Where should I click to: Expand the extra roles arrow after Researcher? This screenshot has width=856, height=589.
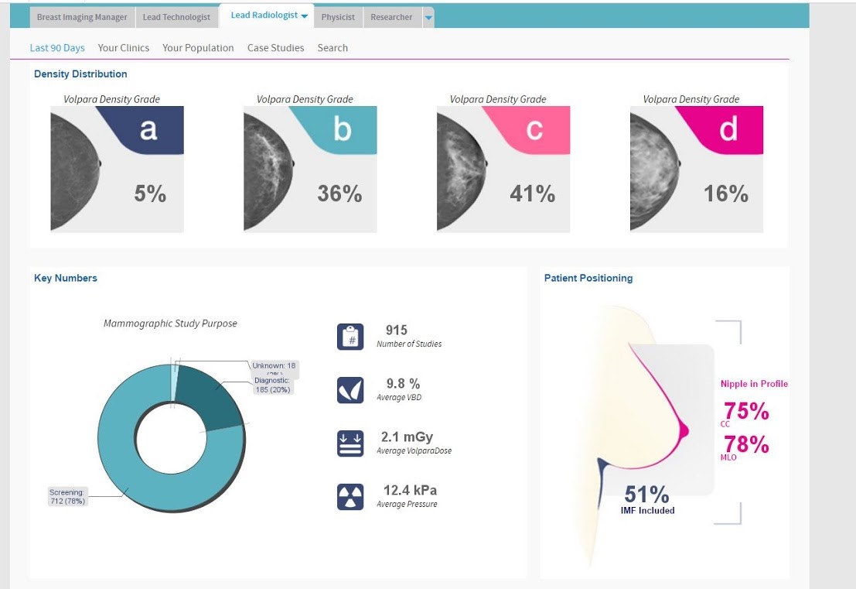tap(428, 18)
